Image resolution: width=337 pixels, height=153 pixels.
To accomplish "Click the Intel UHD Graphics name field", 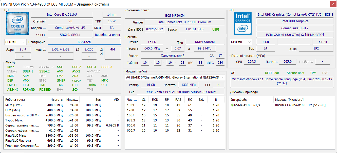I will 295,21.
